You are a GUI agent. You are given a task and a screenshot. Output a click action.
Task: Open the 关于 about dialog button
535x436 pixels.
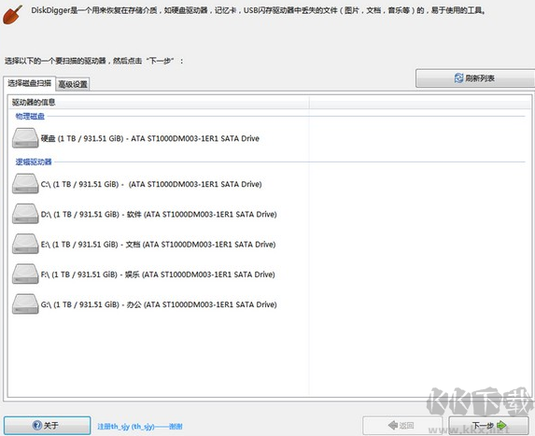click(47, 425)
